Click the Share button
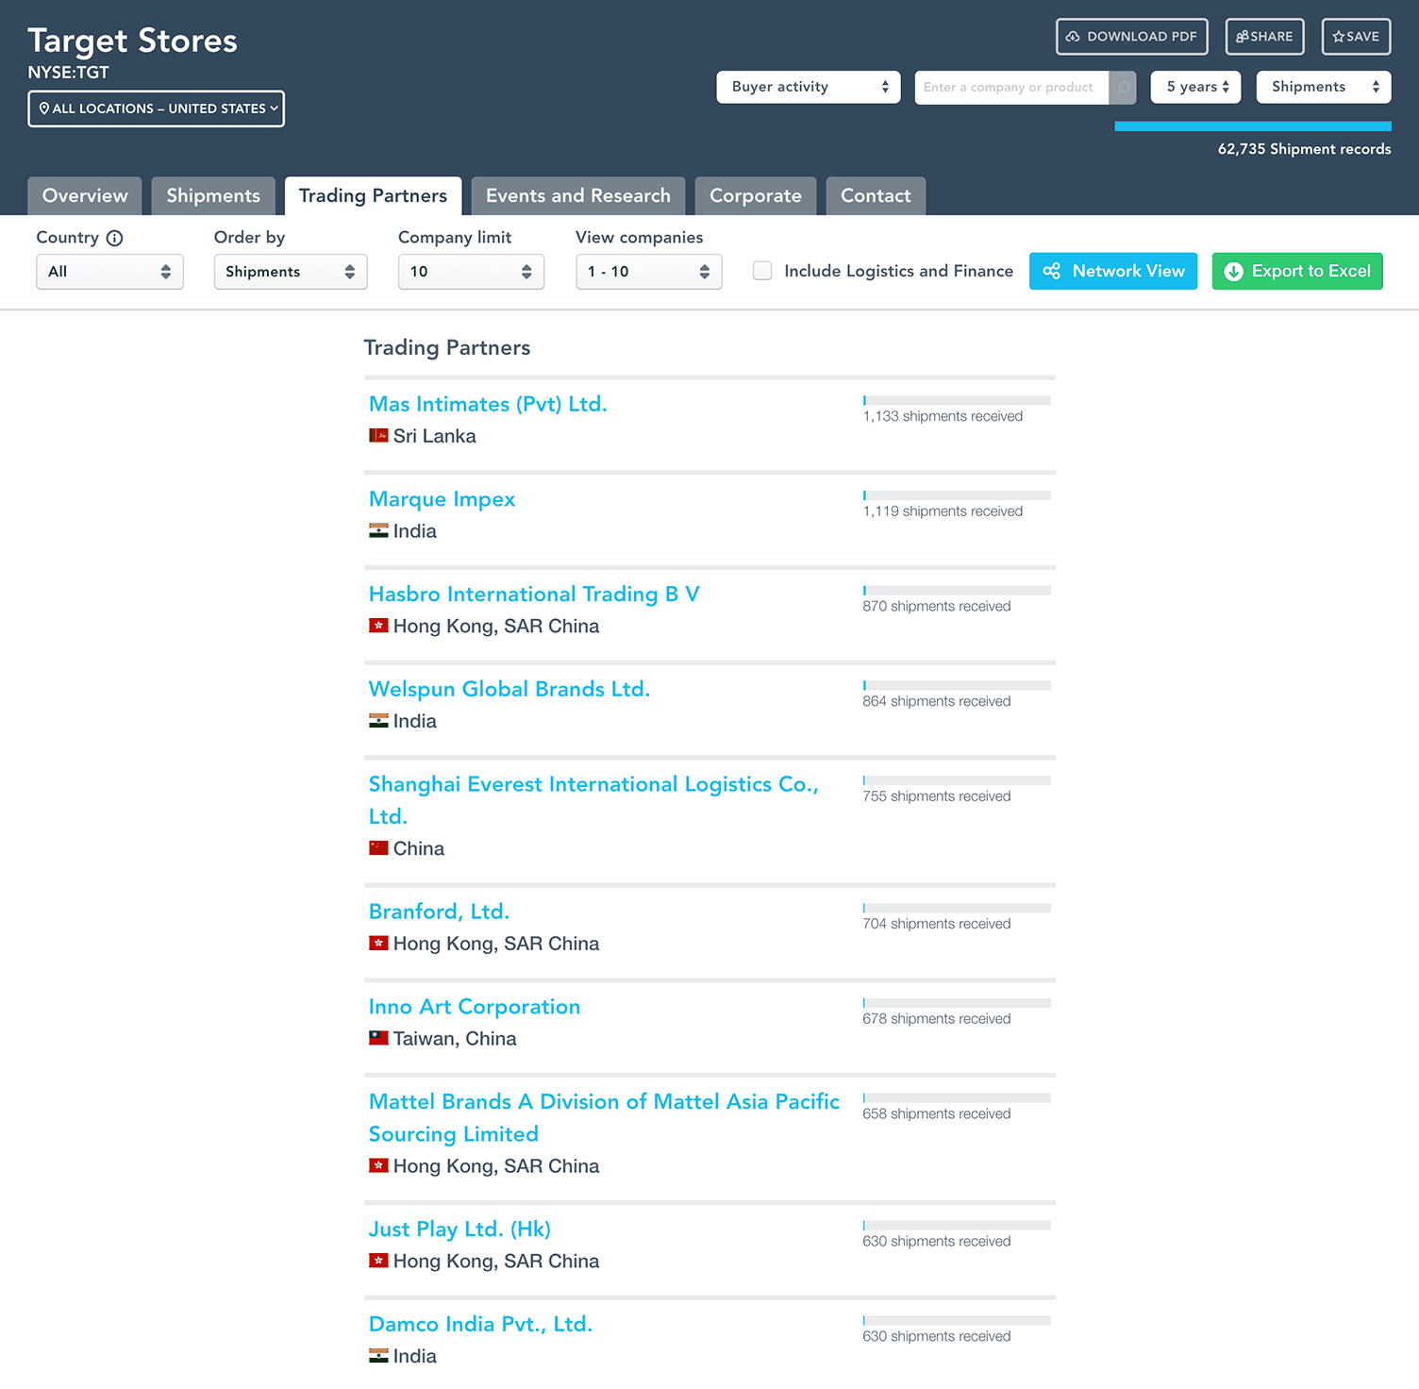Screen dimensions: 1419x1389 pyautogui.click(x=1265, y=37)
